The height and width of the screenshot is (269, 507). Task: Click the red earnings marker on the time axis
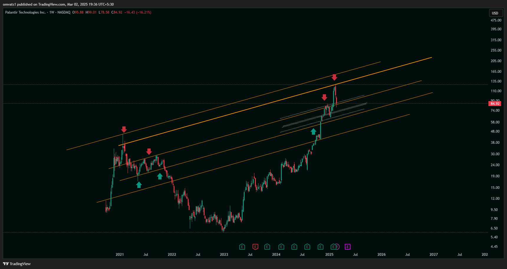(255, 247)
